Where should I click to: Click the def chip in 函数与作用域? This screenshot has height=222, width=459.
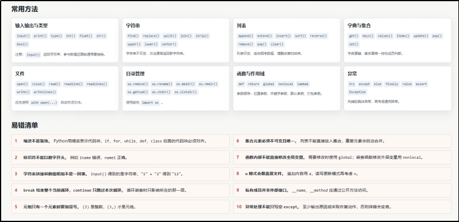click(241, 84)
